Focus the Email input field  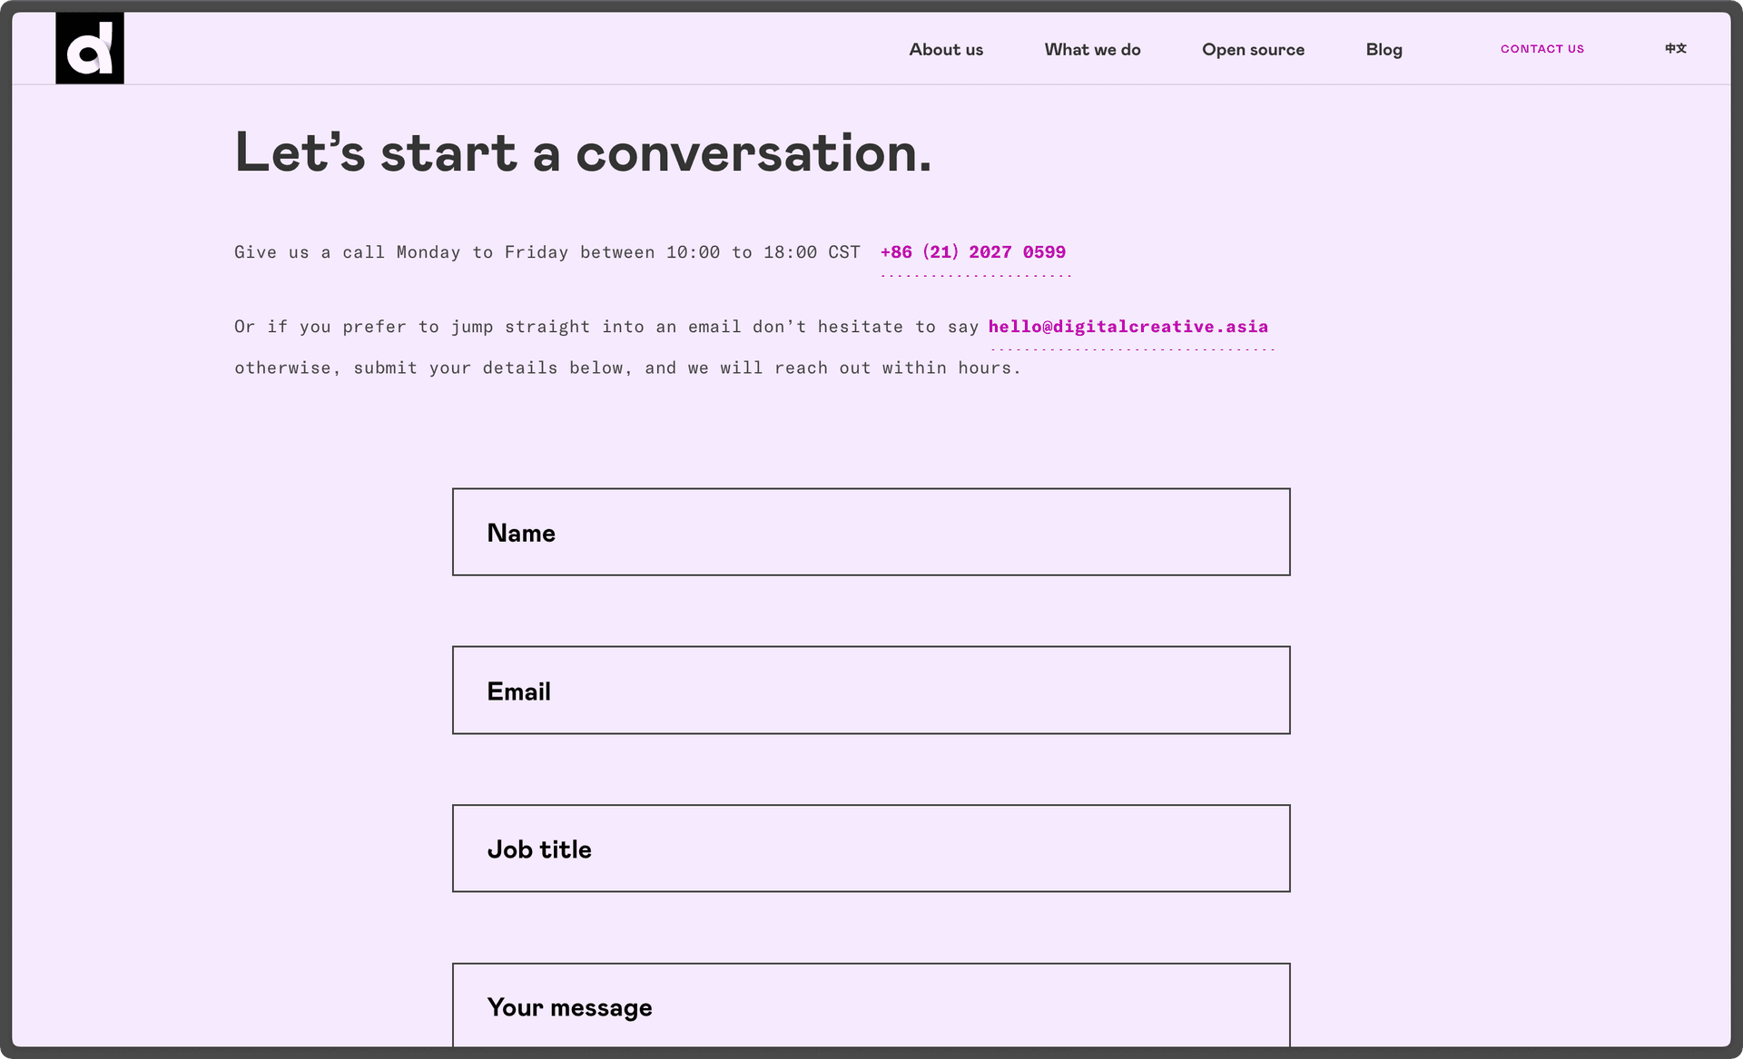click(x=871, y=691)
